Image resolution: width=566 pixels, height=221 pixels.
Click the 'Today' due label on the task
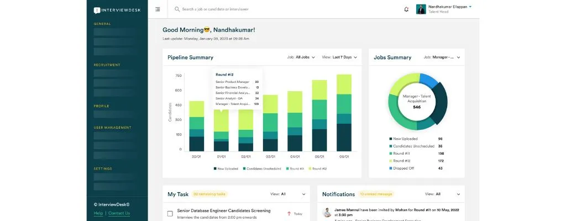click(x=298, y=214)
